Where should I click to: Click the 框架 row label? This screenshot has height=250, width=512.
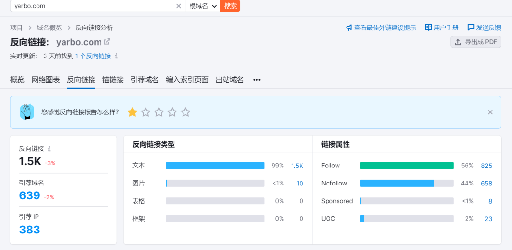138,219
